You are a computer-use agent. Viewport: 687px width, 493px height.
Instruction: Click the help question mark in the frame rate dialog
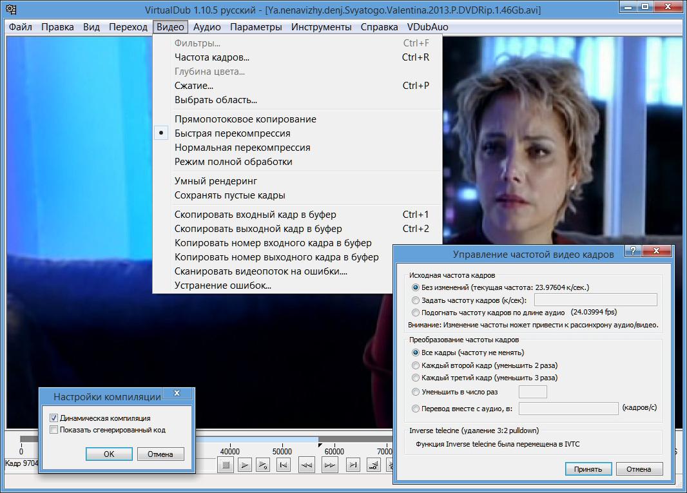click(x=633, y=250)
